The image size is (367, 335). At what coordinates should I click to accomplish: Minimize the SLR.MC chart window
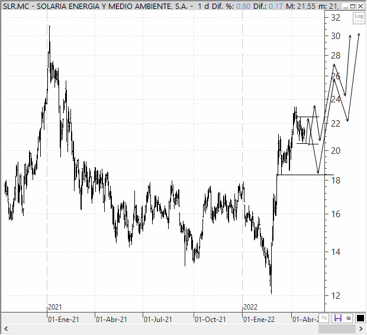(x=346, y=7)
